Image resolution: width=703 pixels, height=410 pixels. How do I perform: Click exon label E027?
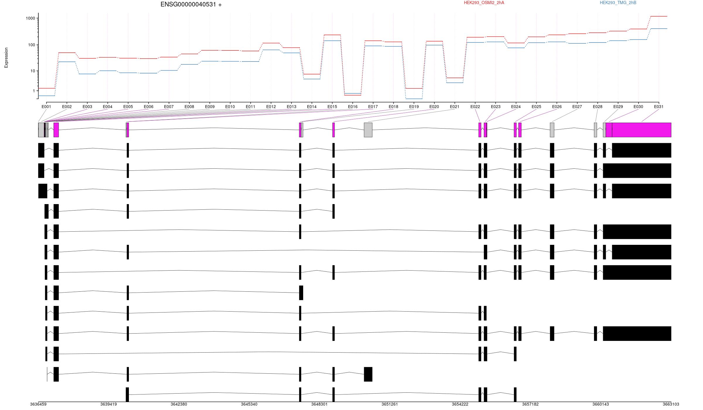(x=577, y=107)
